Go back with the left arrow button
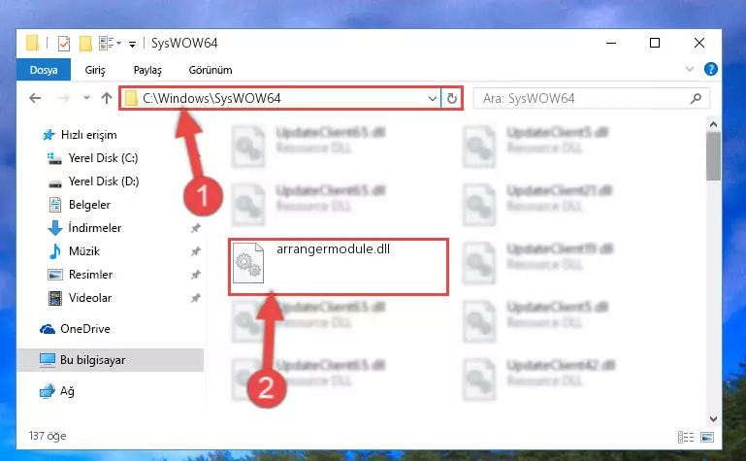Viewport: 746px width, 461px height. click(x=35, y=98)
